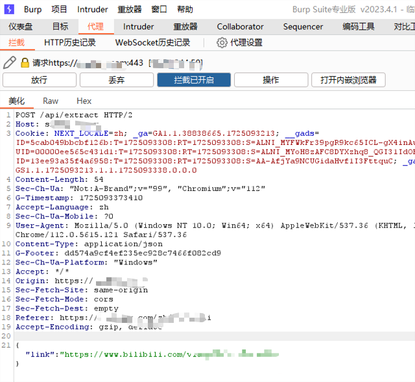Switch to the Sequencer tab
Screen dimensions: 415x382
click(303, 27)
